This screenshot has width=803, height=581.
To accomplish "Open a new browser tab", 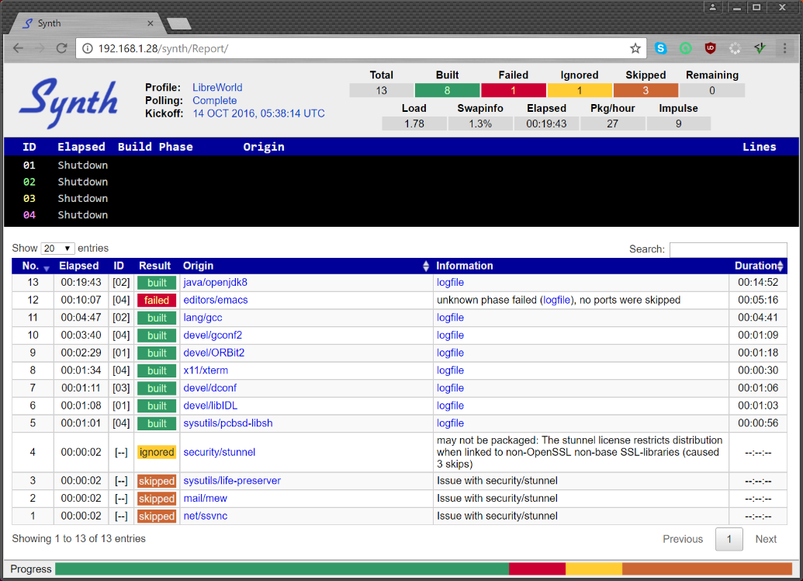I will click(179, 24).
